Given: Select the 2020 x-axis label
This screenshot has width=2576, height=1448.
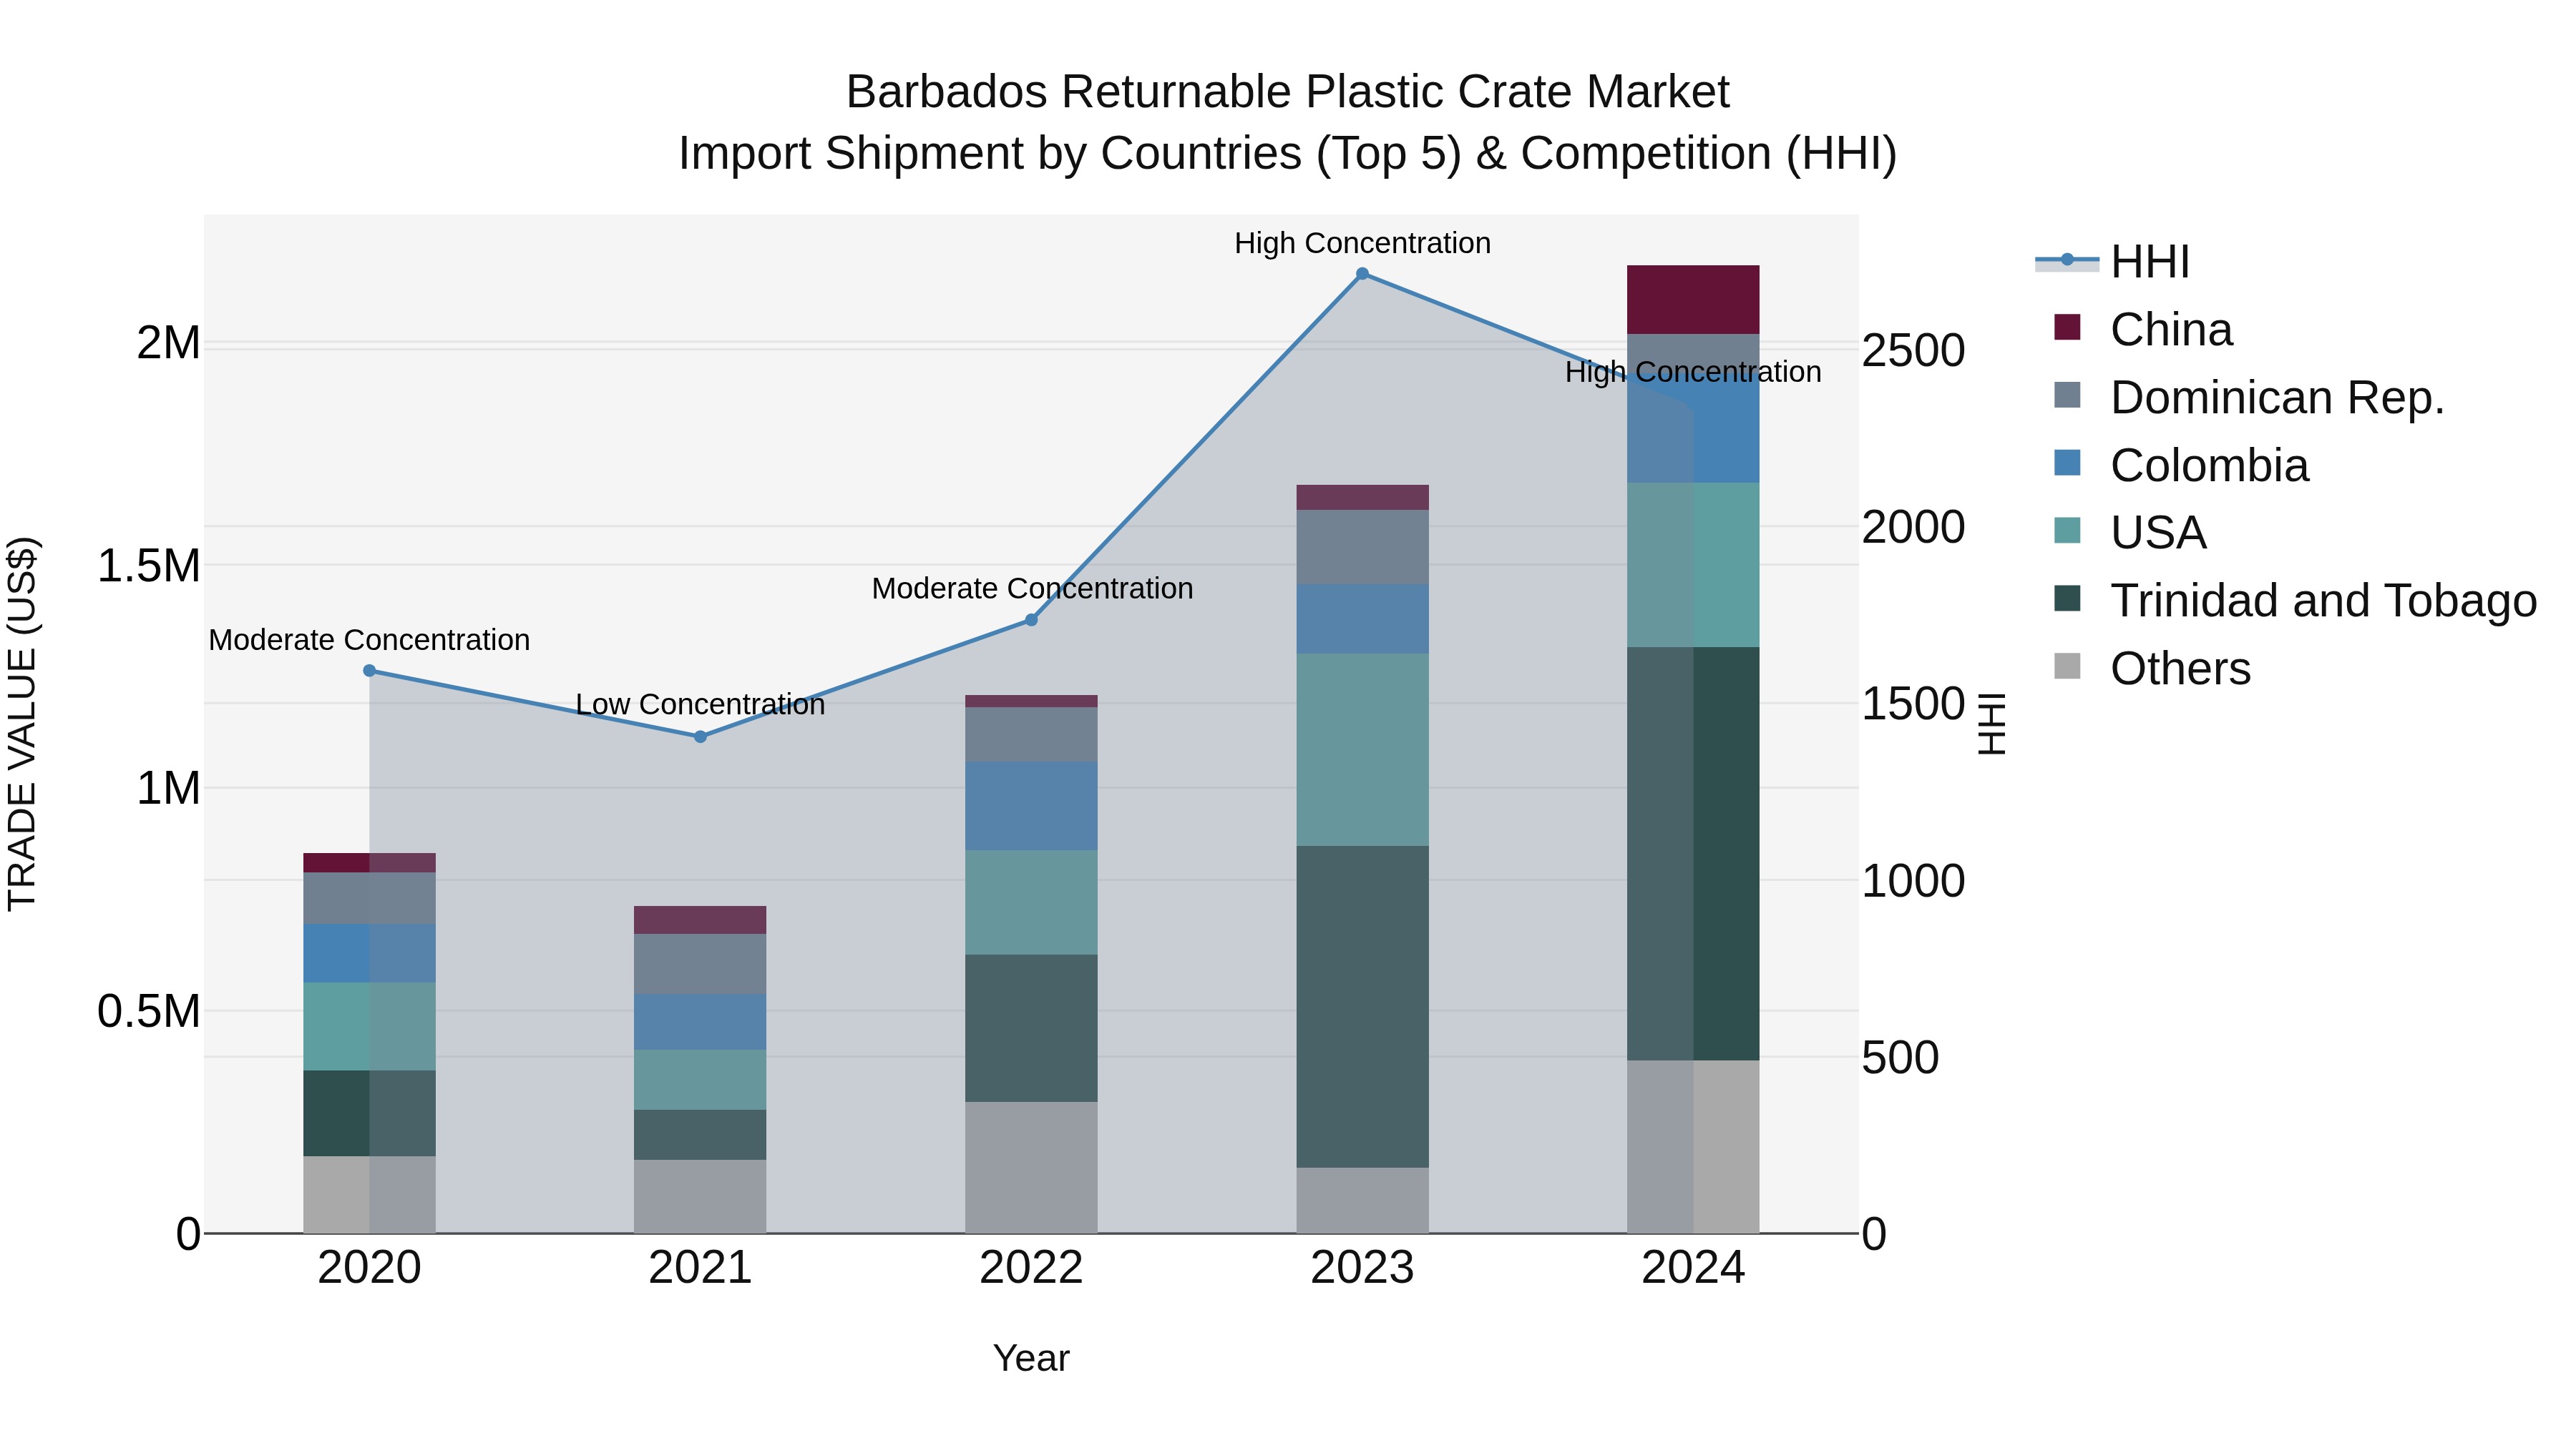Looking at the screenshot, I should 369,1268.
